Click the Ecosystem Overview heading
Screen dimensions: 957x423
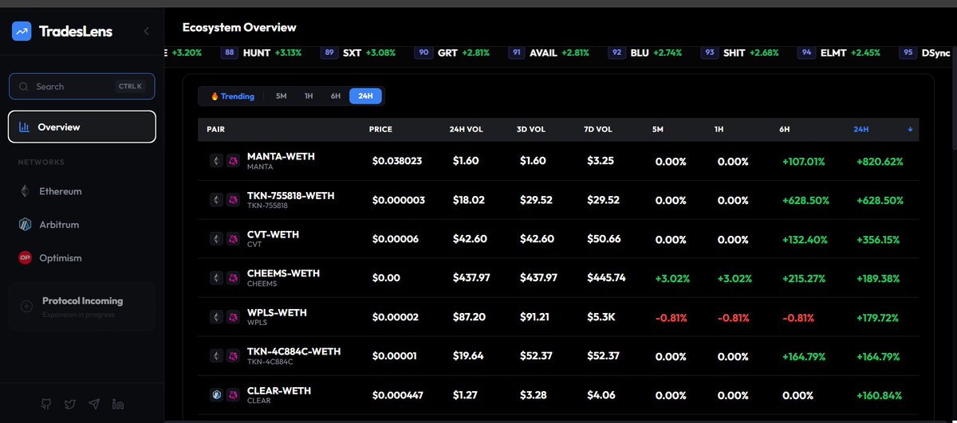coord(239,27)
